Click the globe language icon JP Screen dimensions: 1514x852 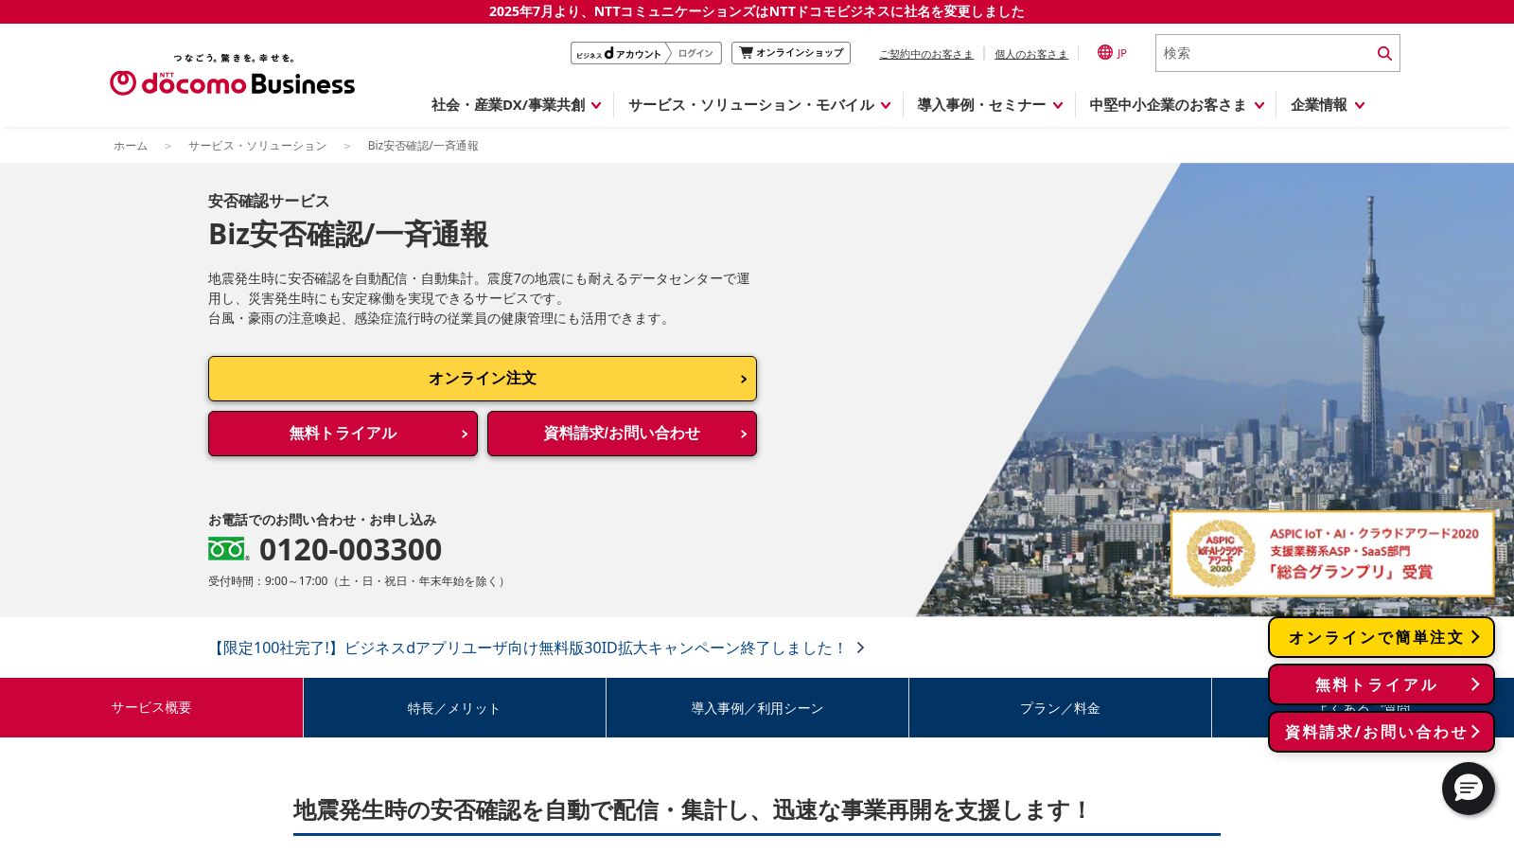pyautogui.click(x=1112, y=53)
